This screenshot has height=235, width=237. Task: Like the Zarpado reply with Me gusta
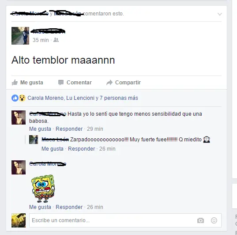tap(53, 149)
